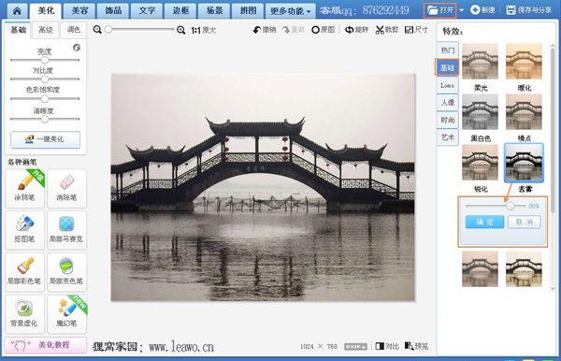
Task: Apply the 黑白色 black and white effect
Action: (x=480, y=111)
